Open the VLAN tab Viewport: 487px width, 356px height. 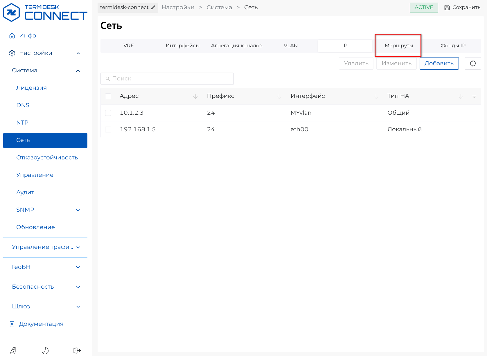tap(290, 46)
